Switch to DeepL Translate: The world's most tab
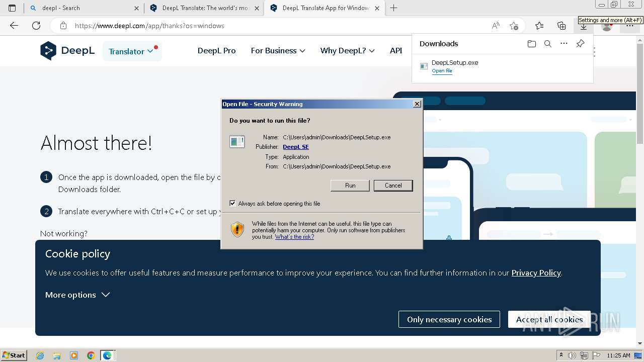 pyautogui.click(x=204, y=8)
